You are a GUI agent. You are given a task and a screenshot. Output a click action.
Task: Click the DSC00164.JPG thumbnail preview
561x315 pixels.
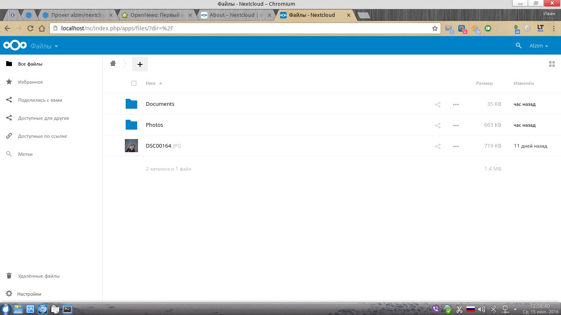point(131,146)
